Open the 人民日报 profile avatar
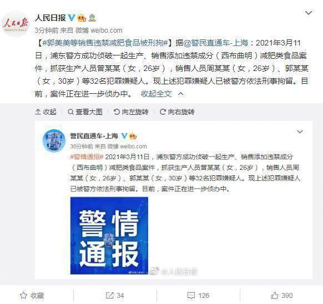This screenshot has height=304, width=323. click(x=15, y=24)
